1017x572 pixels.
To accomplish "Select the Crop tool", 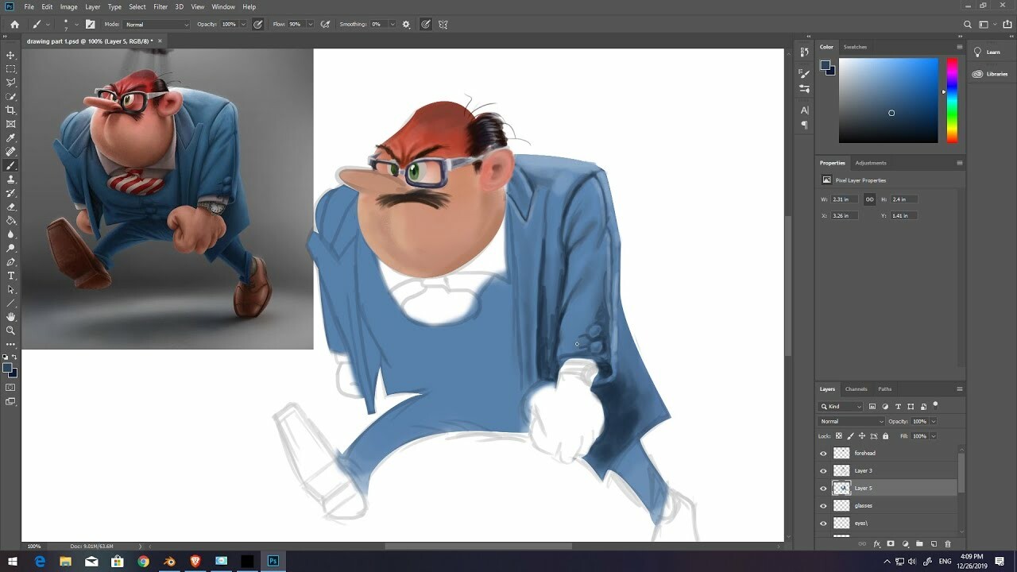I will tap(10, 110).
